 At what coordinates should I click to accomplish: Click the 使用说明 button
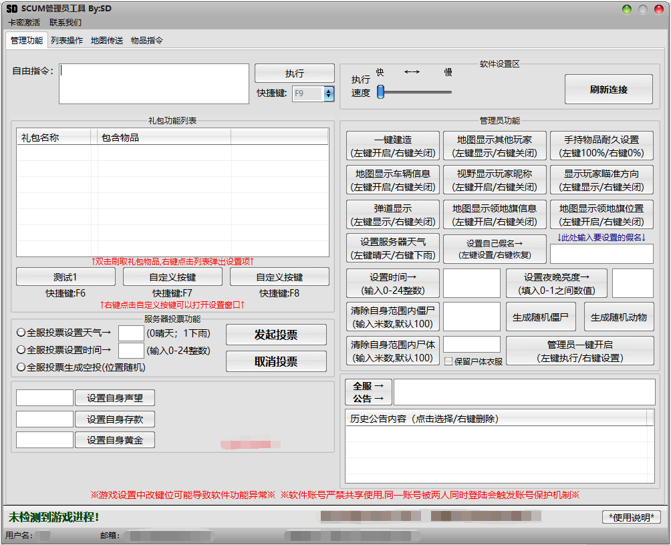click(631, 517)
